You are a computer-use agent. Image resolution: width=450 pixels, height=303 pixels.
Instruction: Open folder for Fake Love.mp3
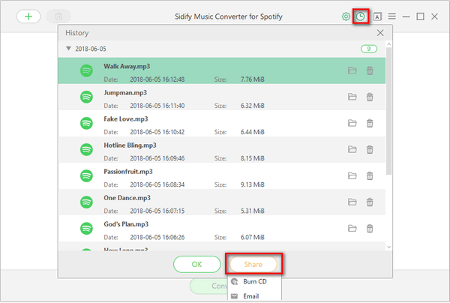tap(352, 123)
